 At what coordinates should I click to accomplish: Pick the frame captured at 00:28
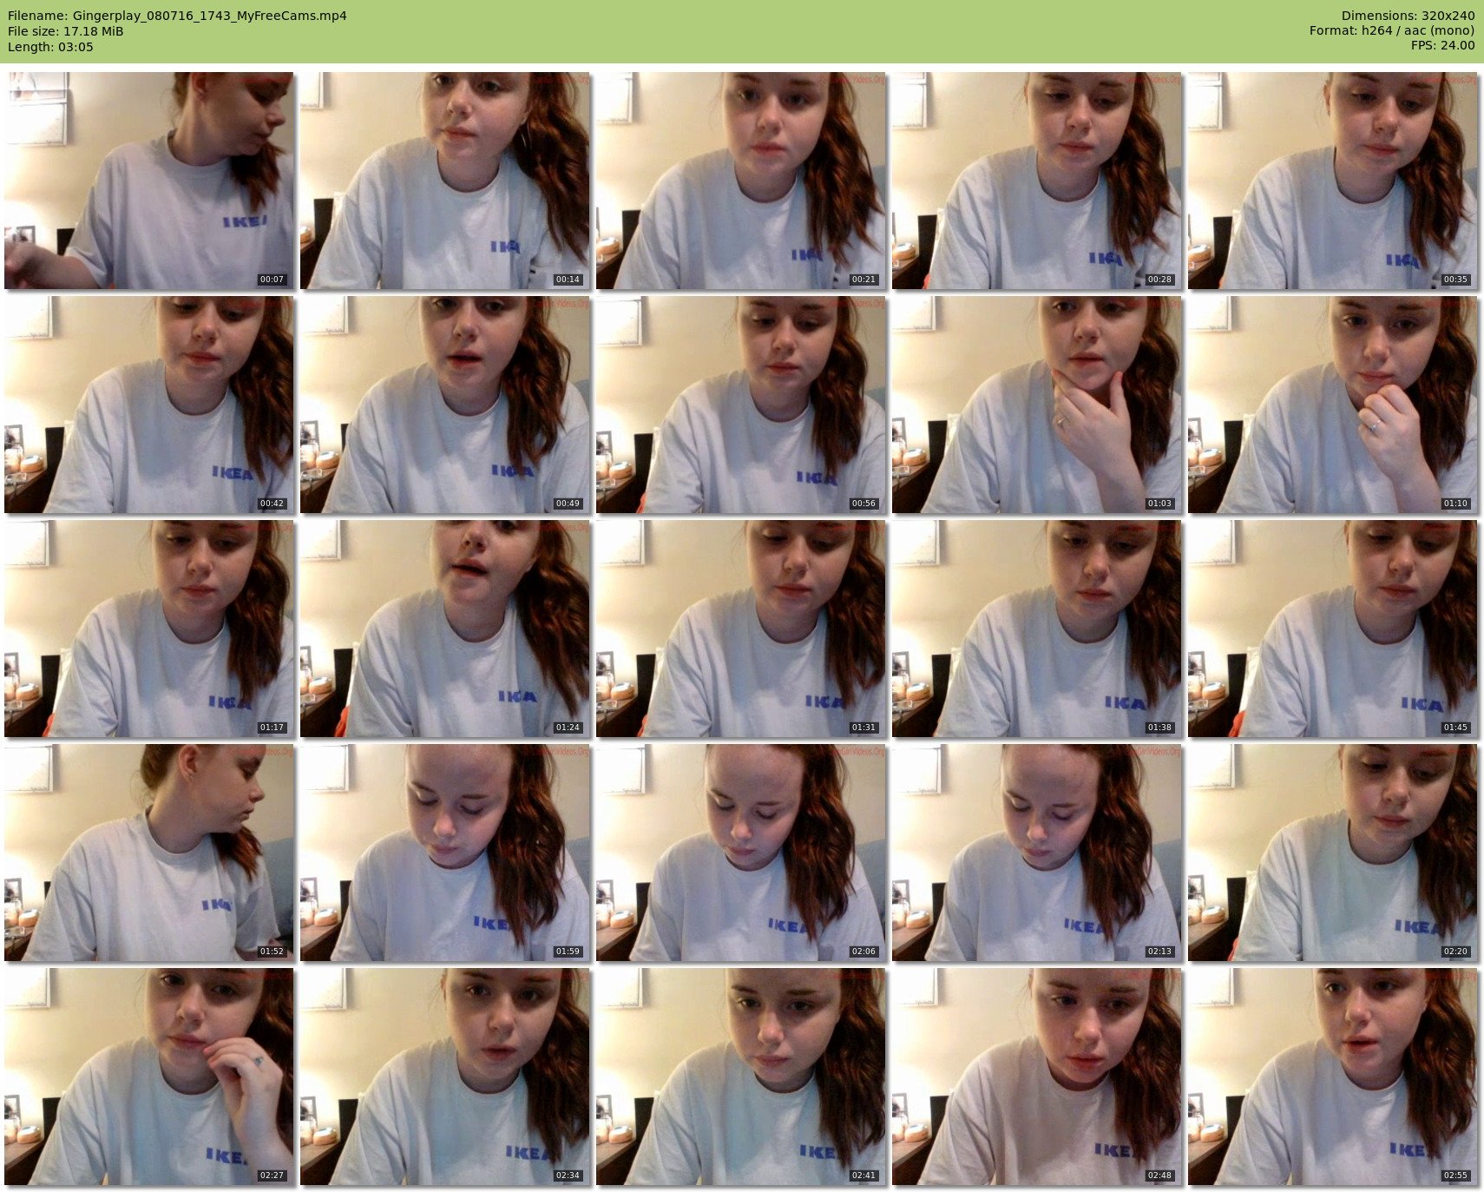point(1037,181)
